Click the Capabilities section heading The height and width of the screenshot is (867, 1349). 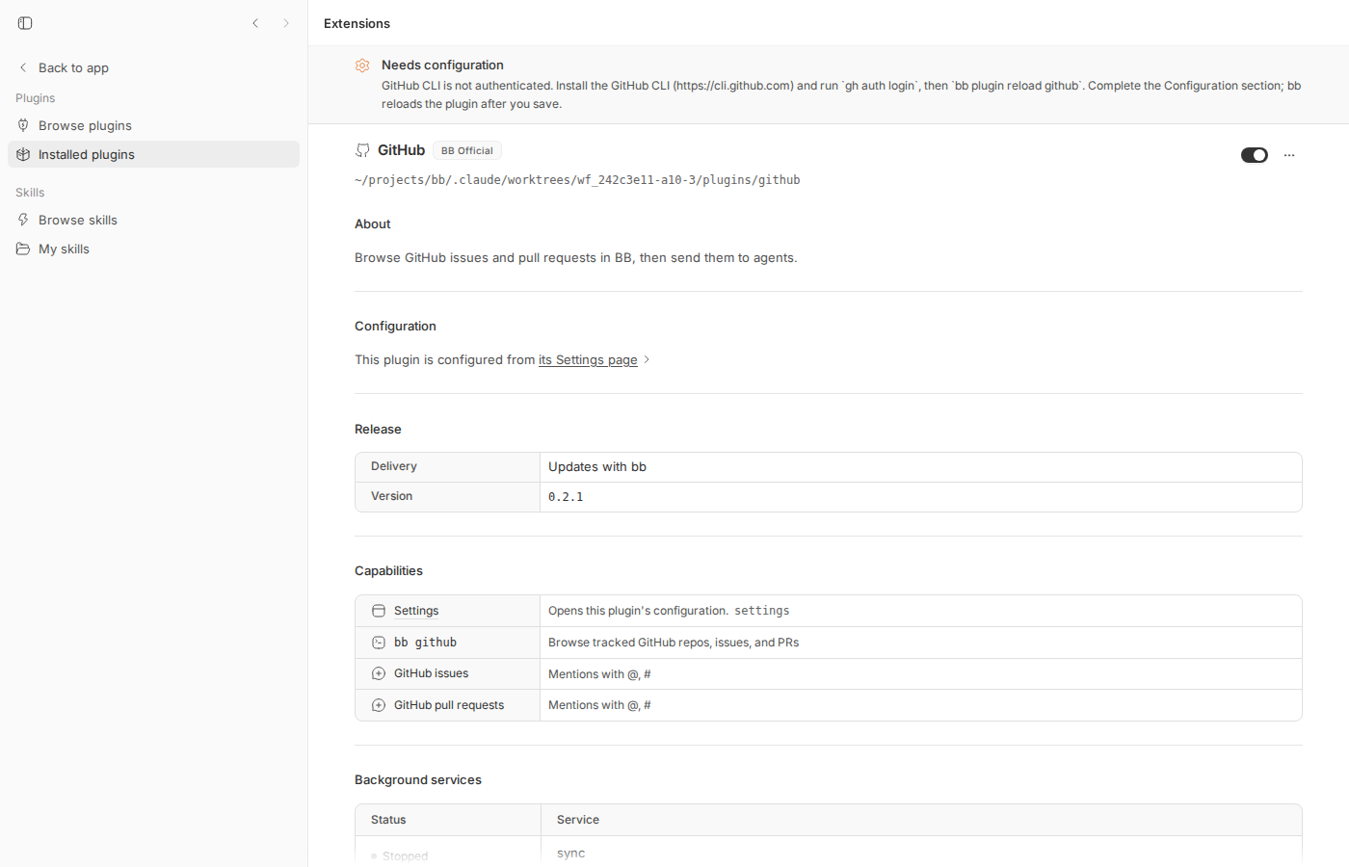(x=388, y=570)
